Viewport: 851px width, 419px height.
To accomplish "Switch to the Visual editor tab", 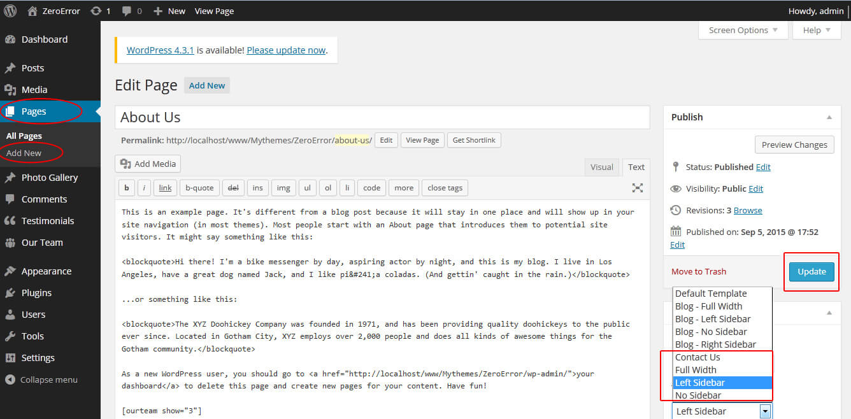I will click(x=602, y=167).
